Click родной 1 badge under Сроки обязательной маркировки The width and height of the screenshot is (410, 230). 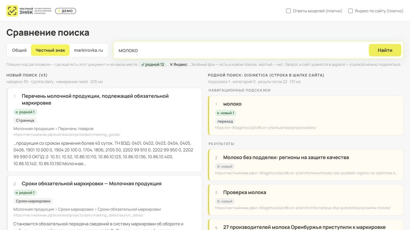pos(25,193)
